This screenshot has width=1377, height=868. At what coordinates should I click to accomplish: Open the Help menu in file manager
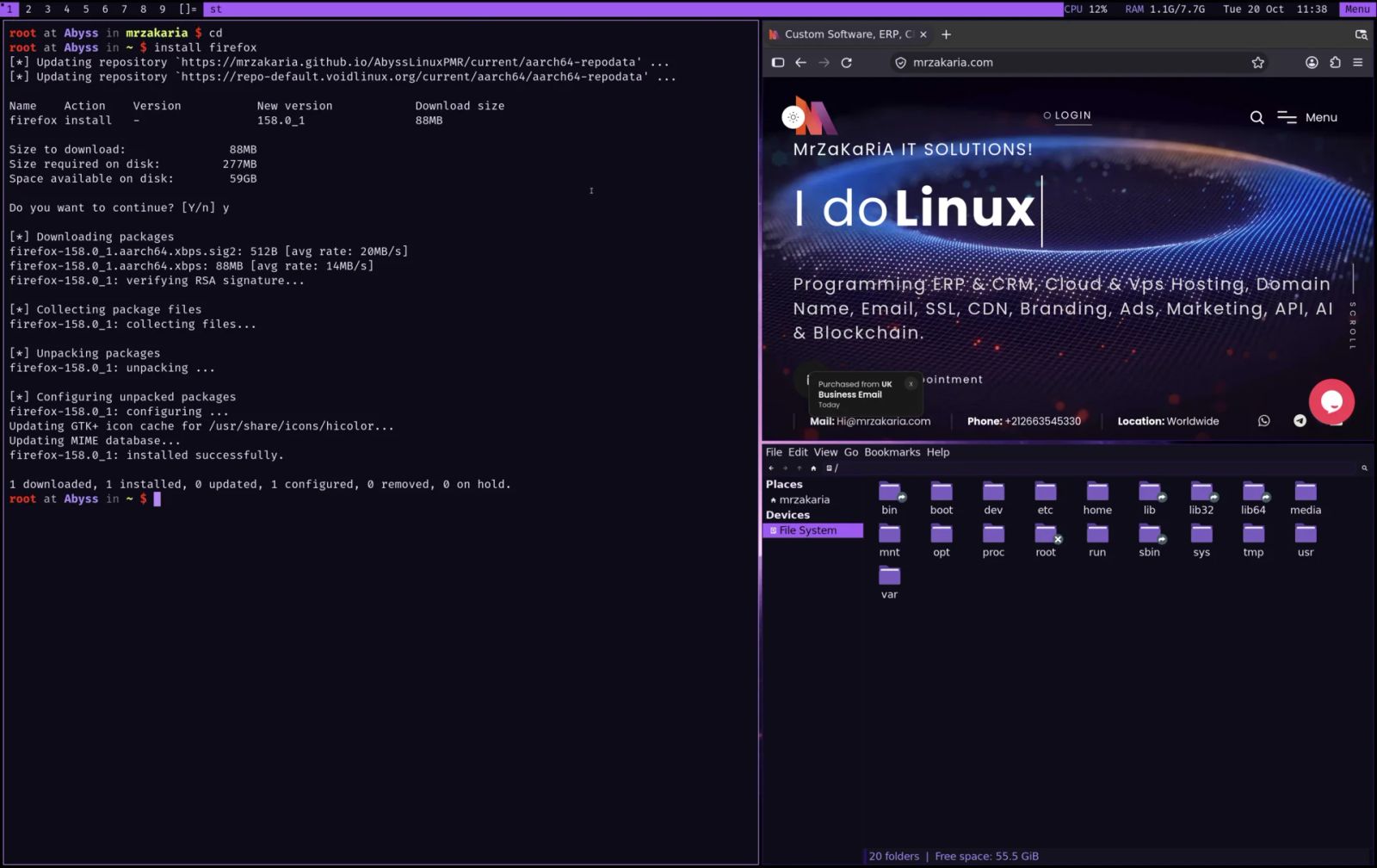938,452
